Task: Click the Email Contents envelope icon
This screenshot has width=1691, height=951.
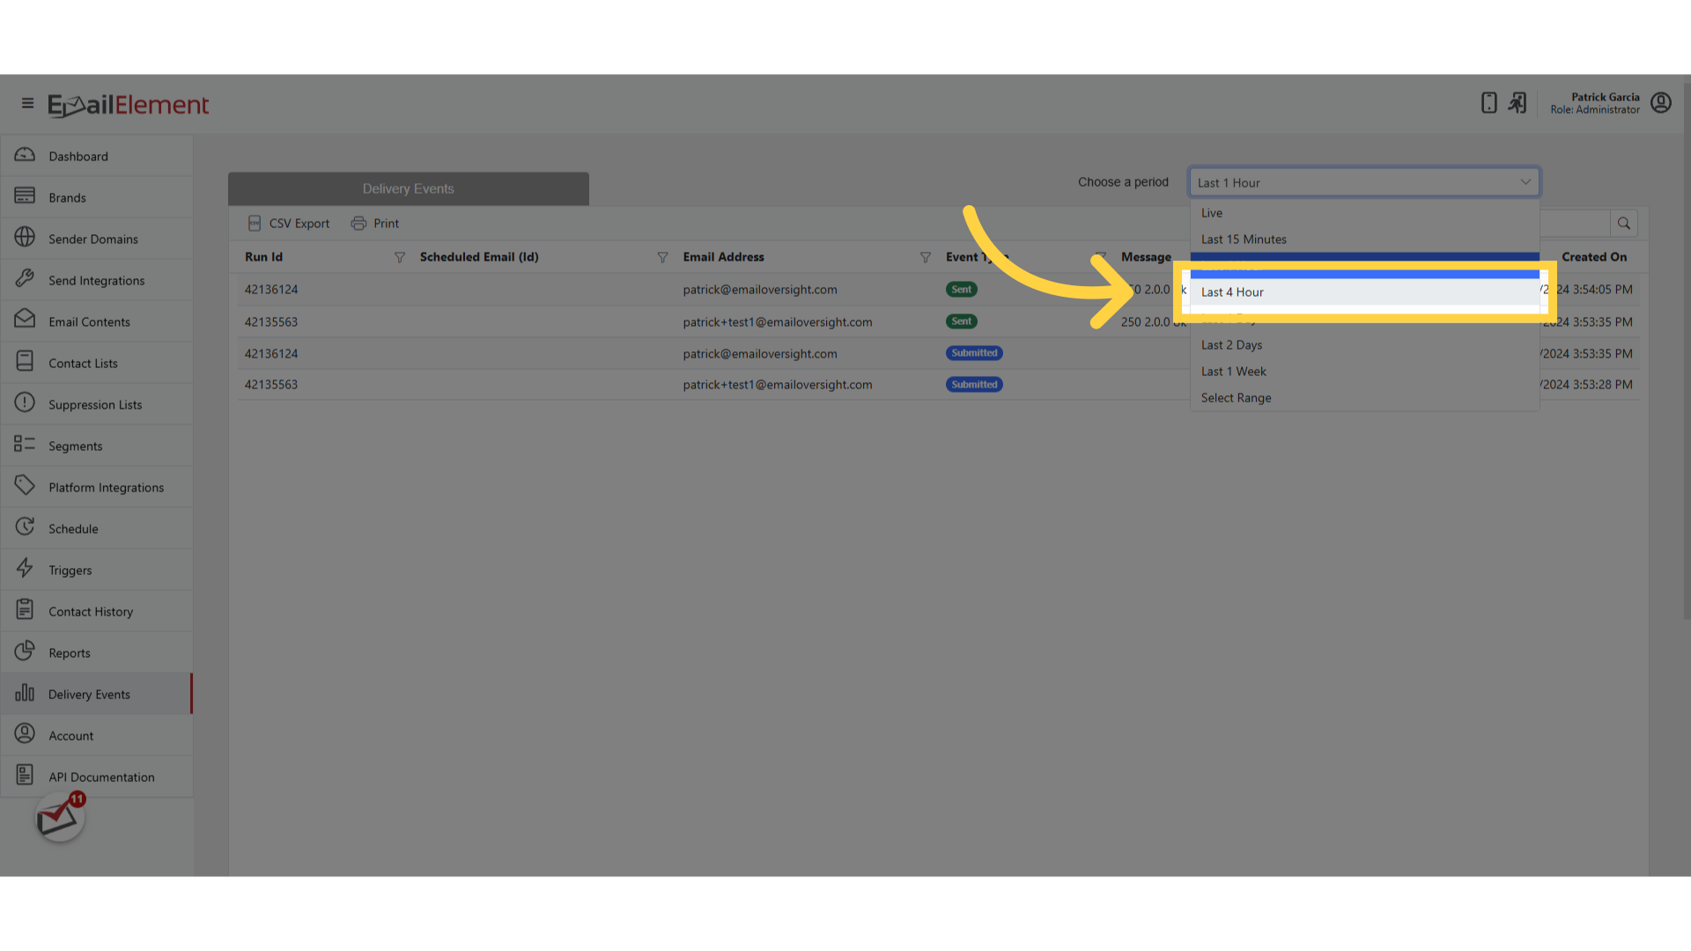Action: point(25,321)
